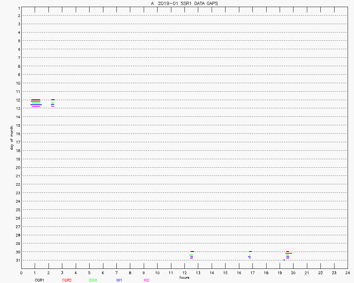This screenshot has width=354, height=283.
Task: Click the black COR1 legend label
Action: click(39, 280)
